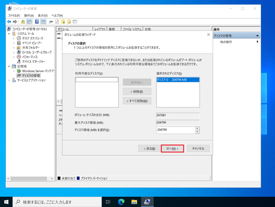Open the 表示(V) menu

pos(42,16)
